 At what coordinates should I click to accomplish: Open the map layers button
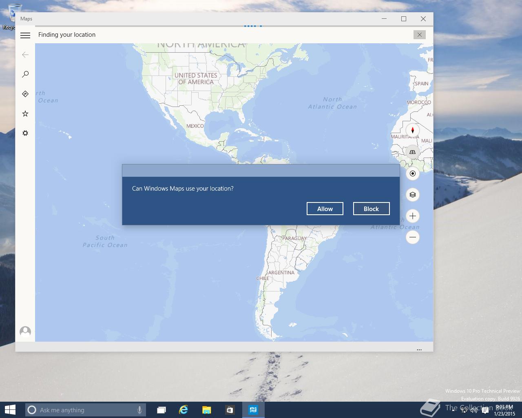pyautogui.click(x=413, y=195)
